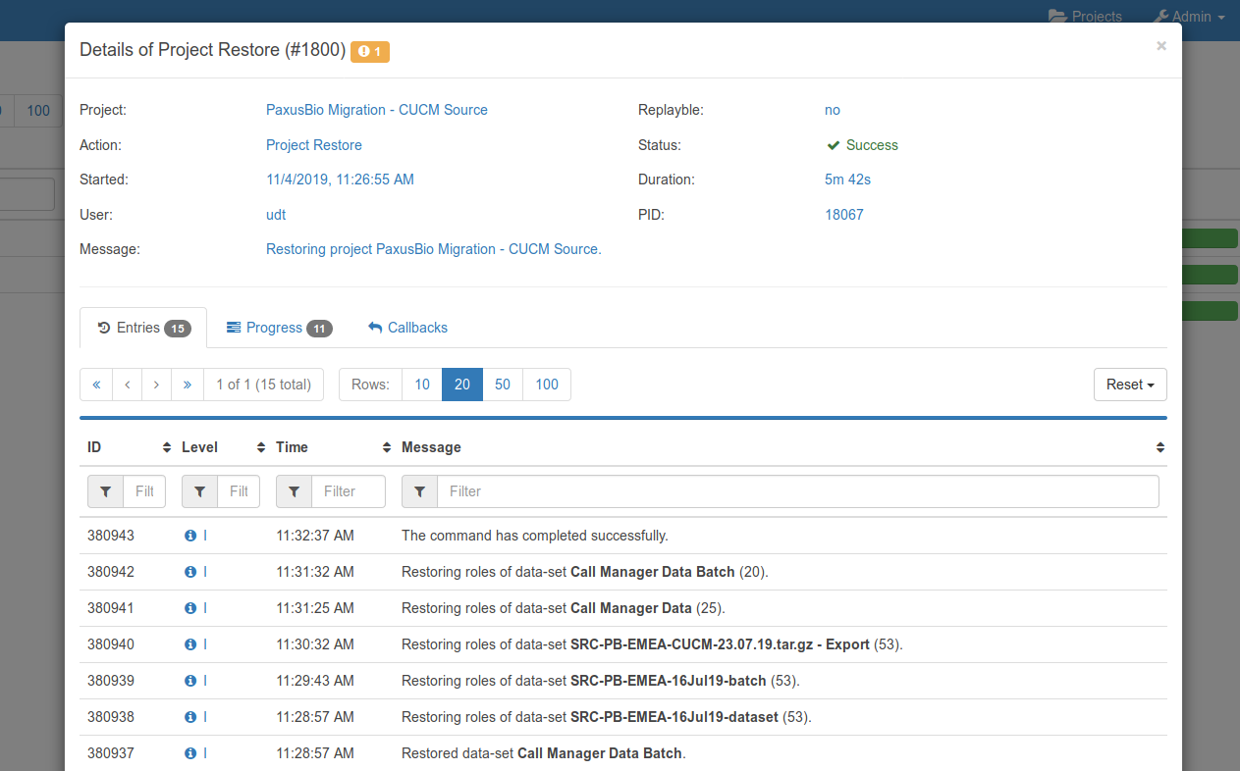Click the Projects icon in the top navigation
Screen dimensions: 1240x771
(x=1056, y=16)
